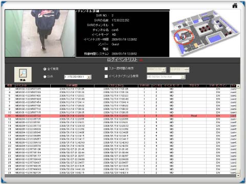Open the SVR address dropdown 172.30.100.11

pos(78,77)
